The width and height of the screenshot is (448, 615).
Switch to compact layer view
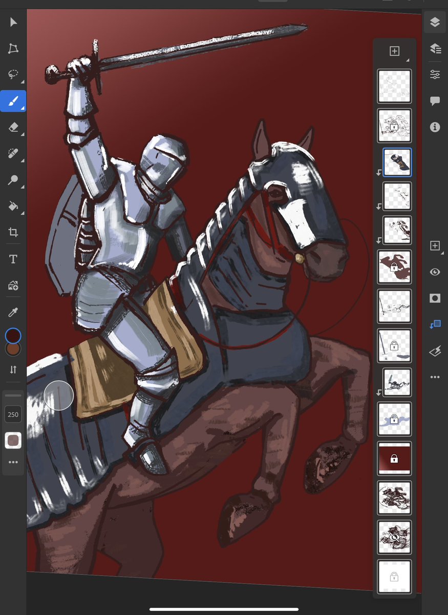[435, 22]
